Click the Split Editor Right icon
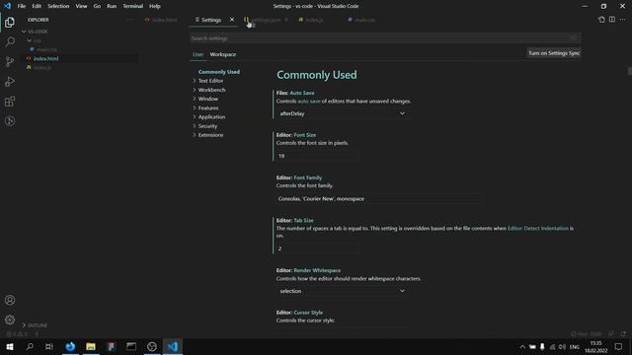Viewport: 632px width, 355px height. 612,20
